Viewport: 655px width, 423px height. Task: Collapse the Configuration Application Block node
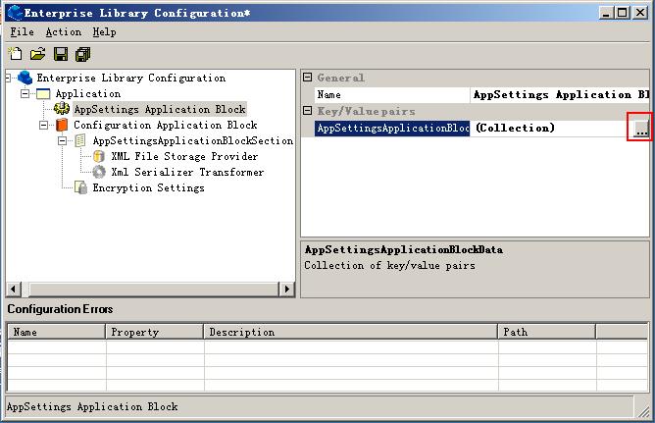(43, 126)
